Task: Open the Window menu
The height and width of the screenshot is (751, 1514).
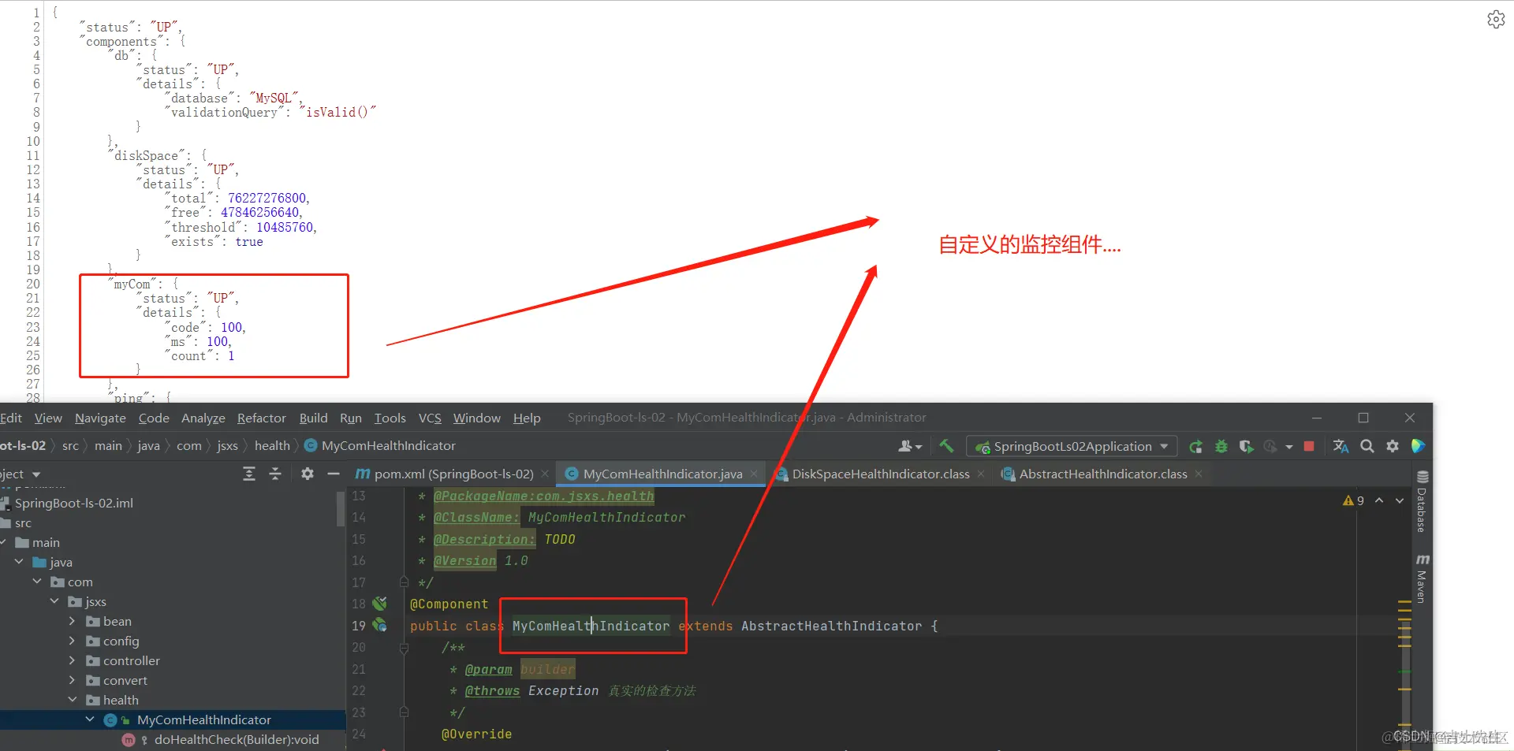Action: pos(476,418)
